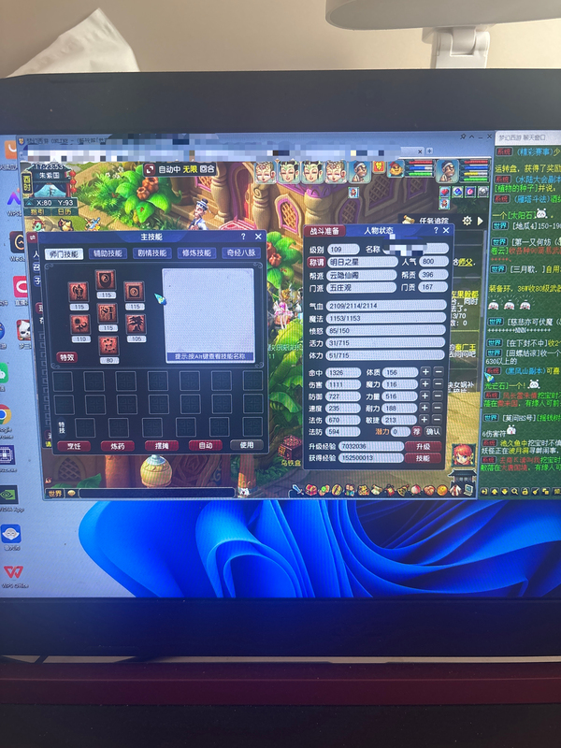Open help in the 人物状态 window

click(436, 230)
